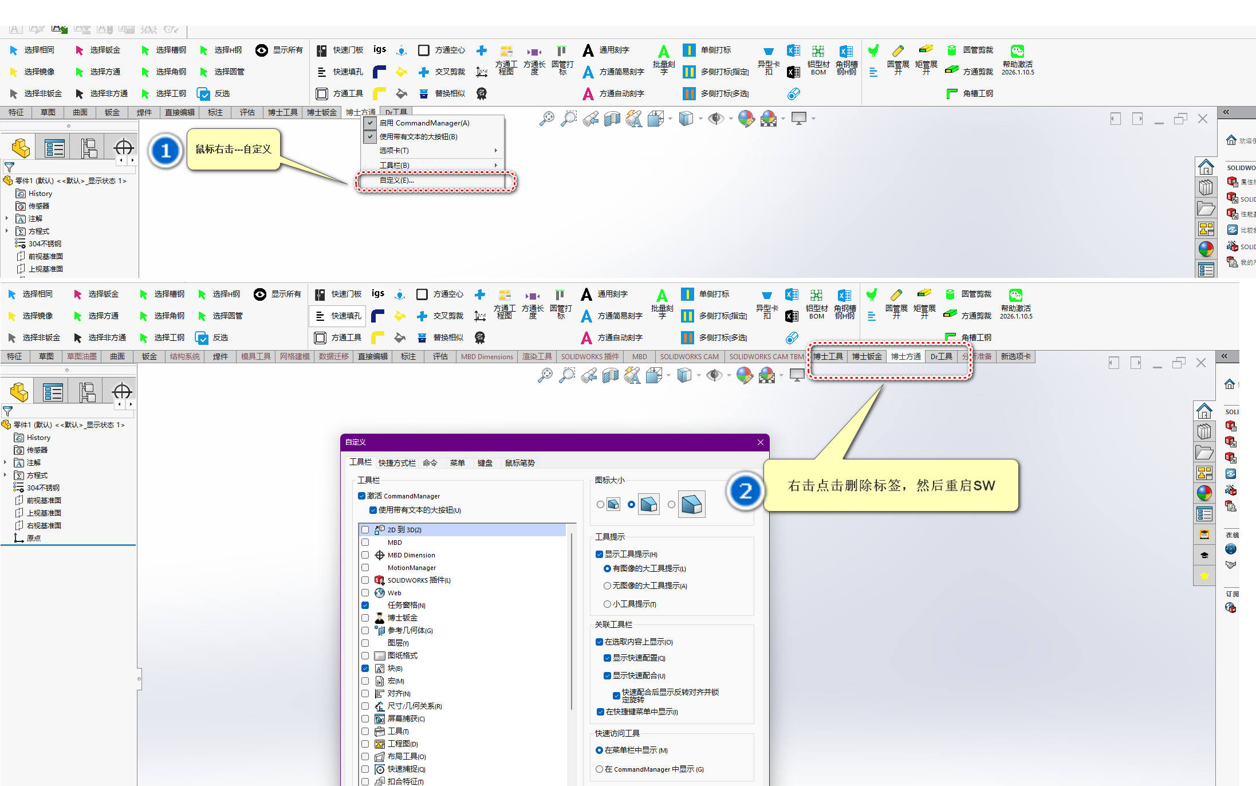Toggle the 激活 CommandManager checkbox

[x=362, y=496]
